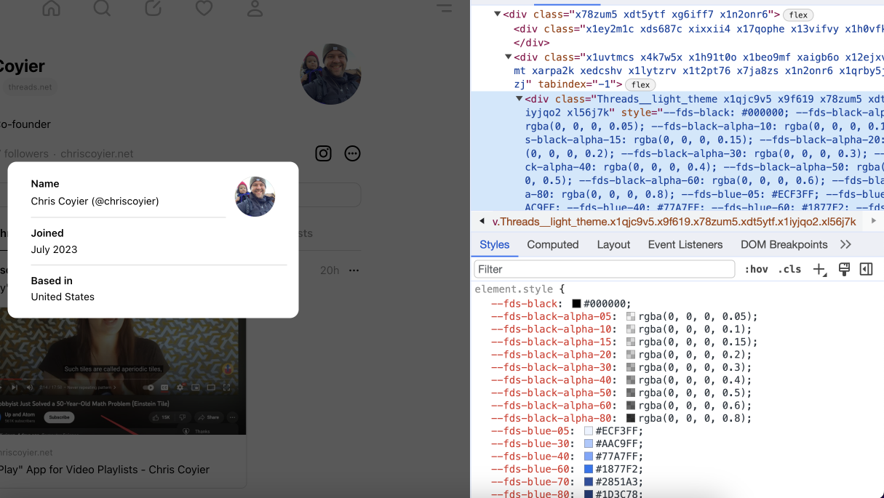Image resolution: width=884 pixels, height=498 pixels.
Task: Click the compose new thread icon
Action: (x=153, y=8)
